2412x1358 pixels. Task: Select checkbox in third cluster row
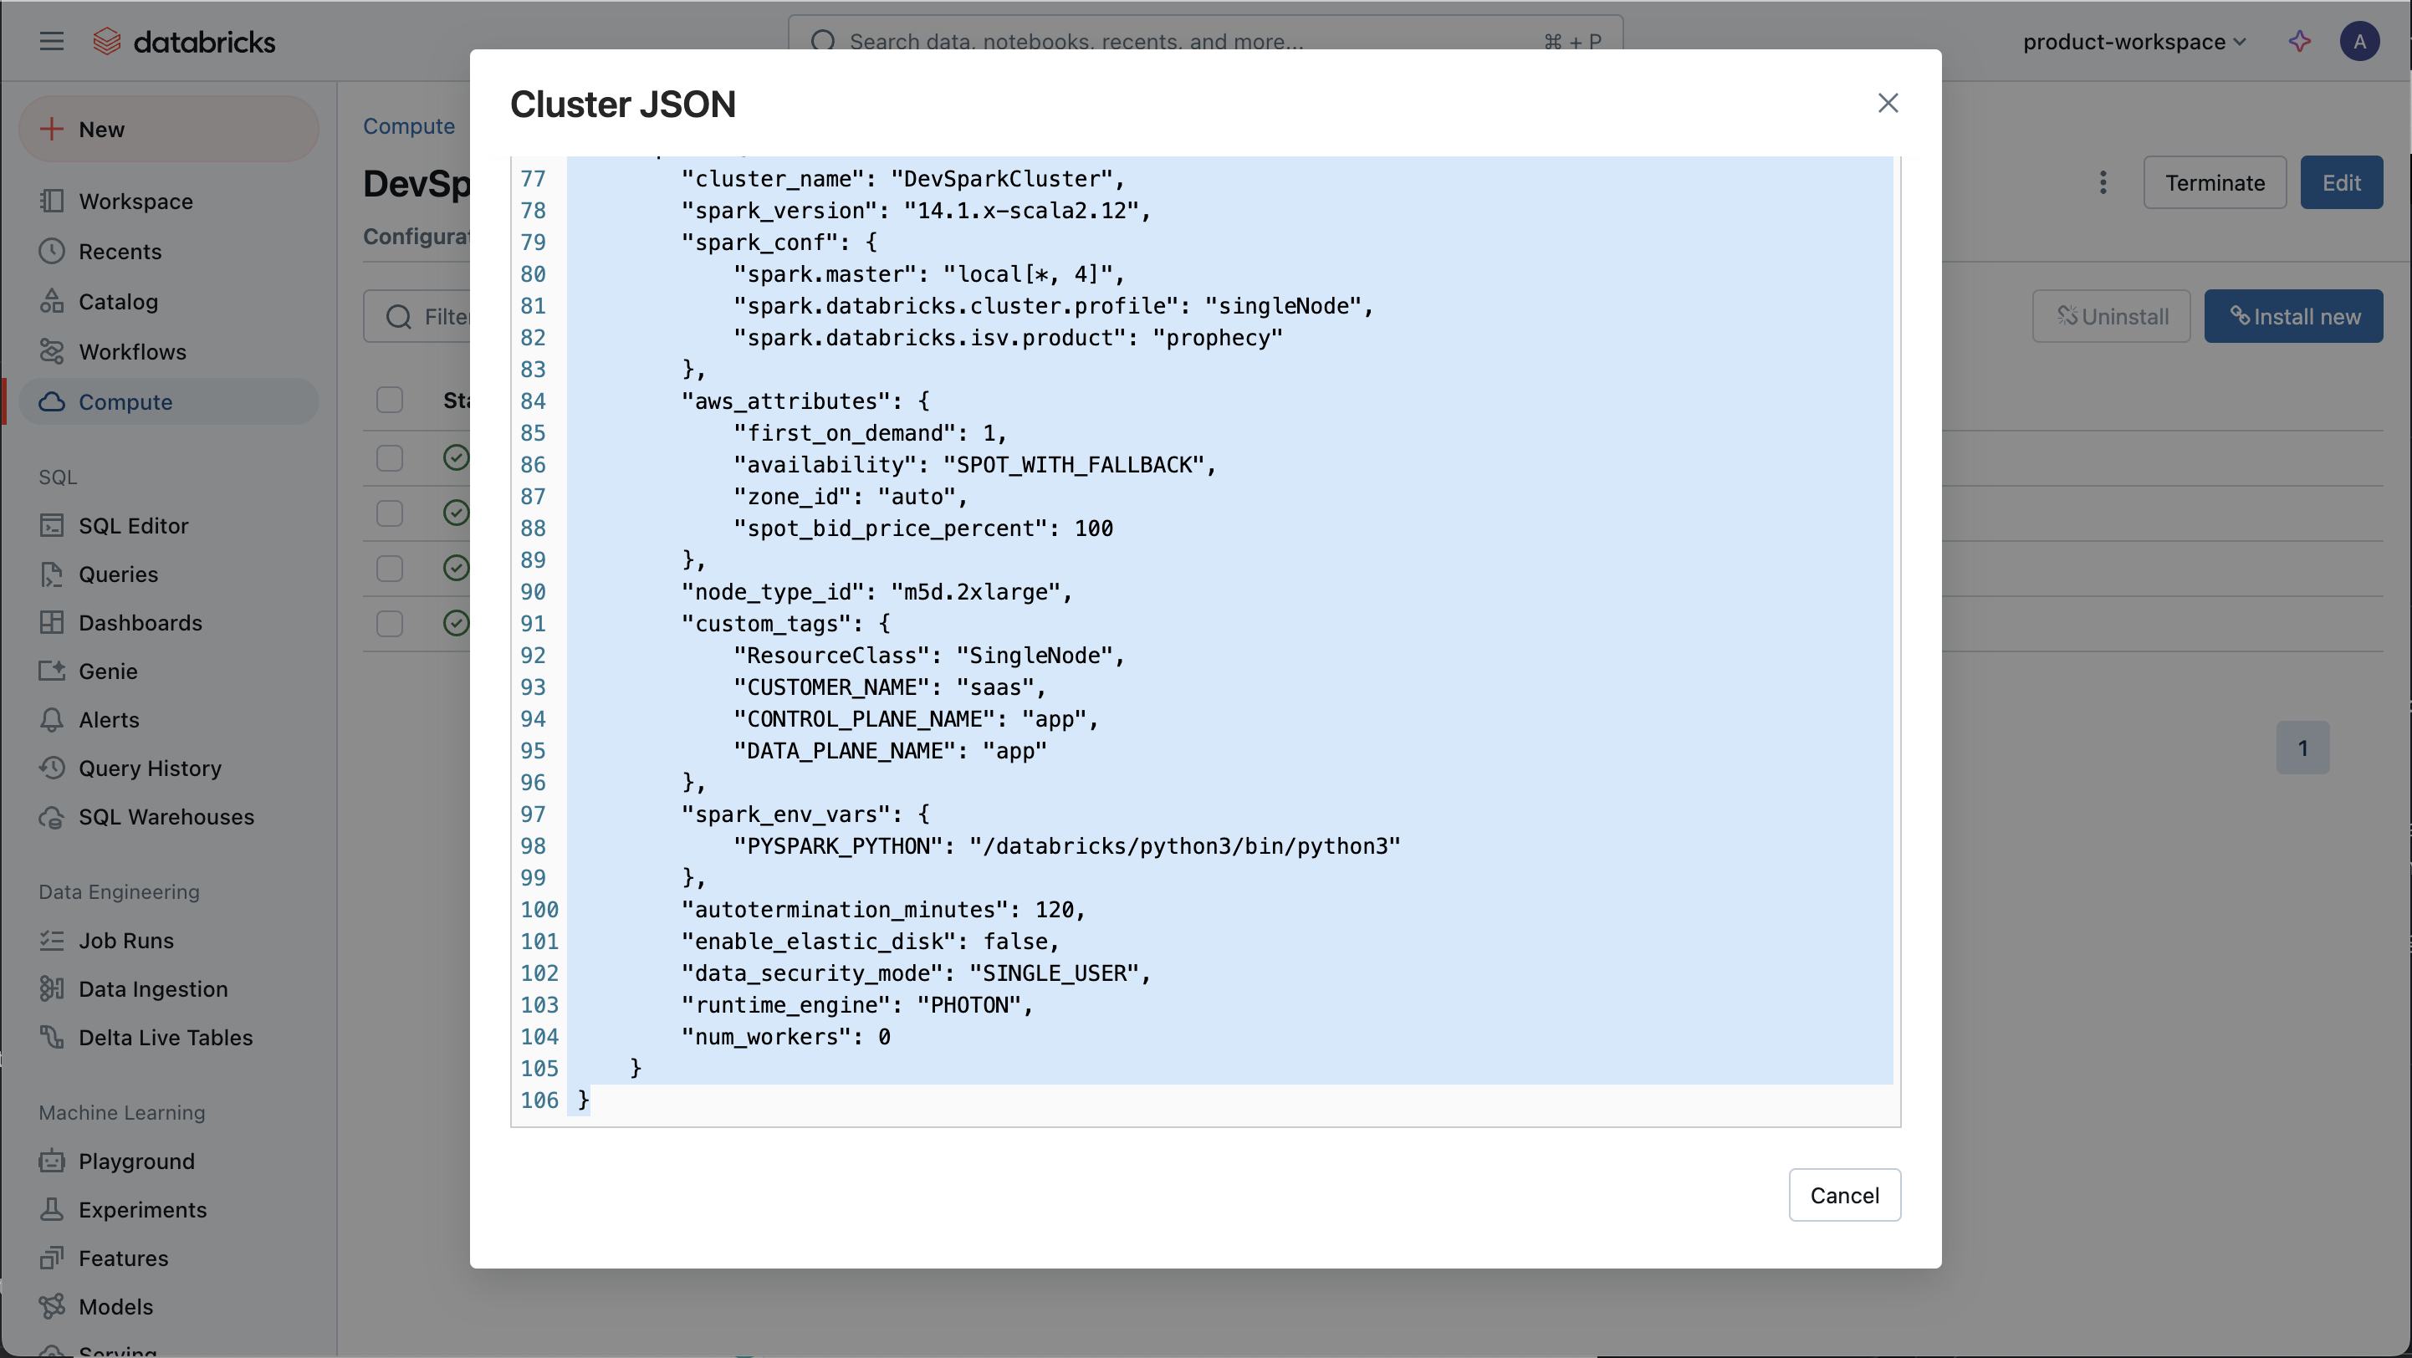(389, 568)
